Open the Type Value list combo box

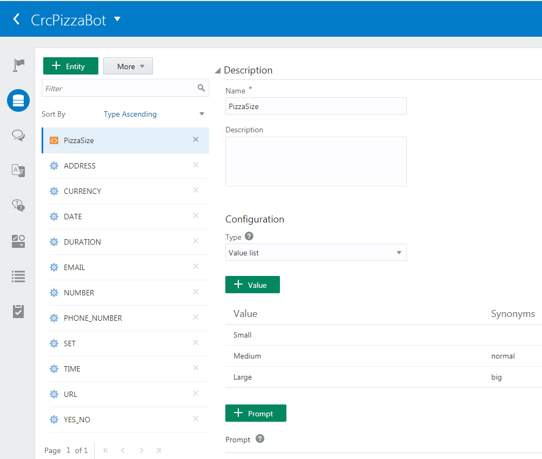tap(316, 253)
